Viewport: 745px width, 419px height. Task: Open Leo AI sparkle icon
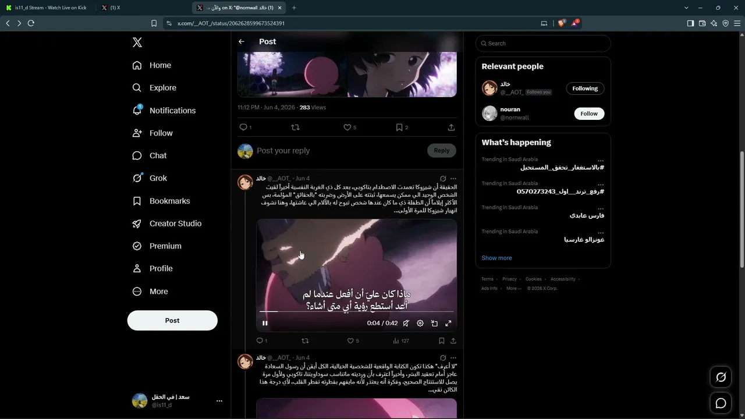coord(714,23)
